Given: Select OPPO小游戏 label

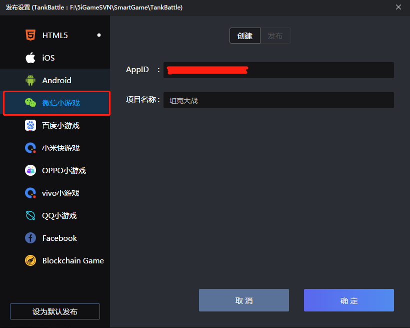Looking at the screenshot, I should pyautogui.click(x=64, y=171).
